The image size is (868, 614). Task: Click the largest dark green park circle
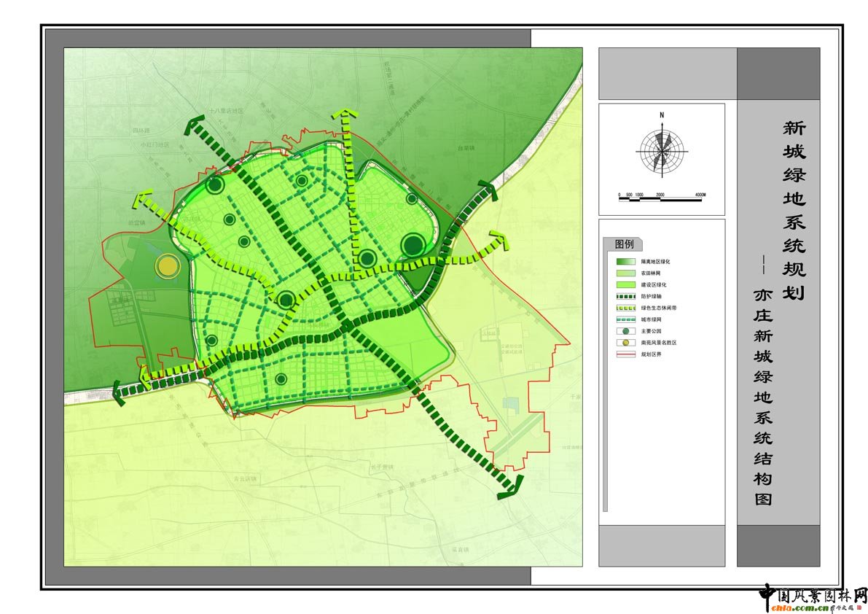pyautogui.click(x=413, y=244)
